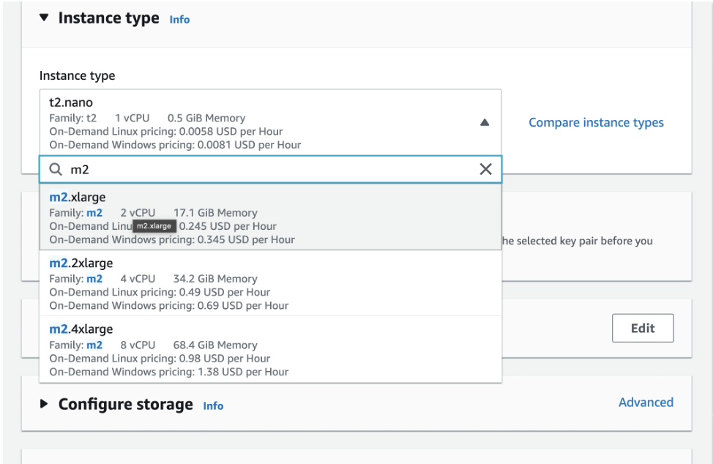Select the m2.xlarge instance option
This screenshot has width=713, height=464.
pyautogui.click(x=271, y=217)
